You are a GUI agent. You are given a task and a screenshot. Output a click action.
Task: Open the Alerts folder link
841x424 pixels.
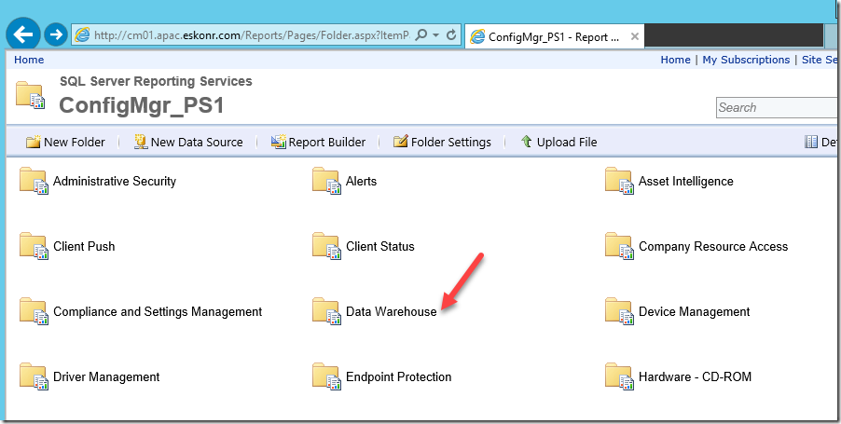pyautogui.click(x=361, y=181)
